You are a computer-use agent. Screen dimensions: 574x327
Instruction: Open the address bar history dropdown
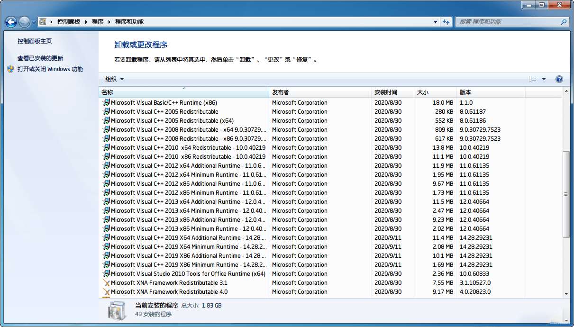click(436, 22)
